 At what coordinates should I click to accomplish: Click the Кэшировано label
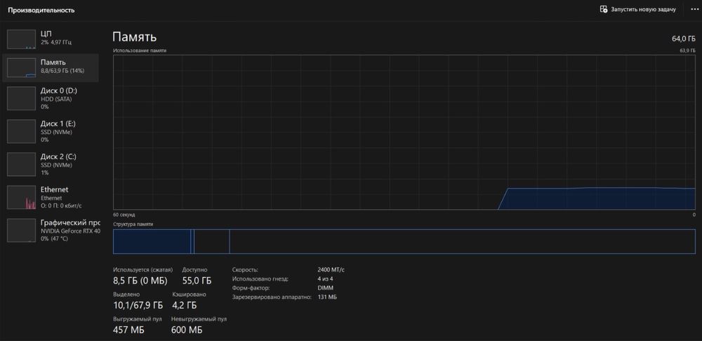(190, 295)
